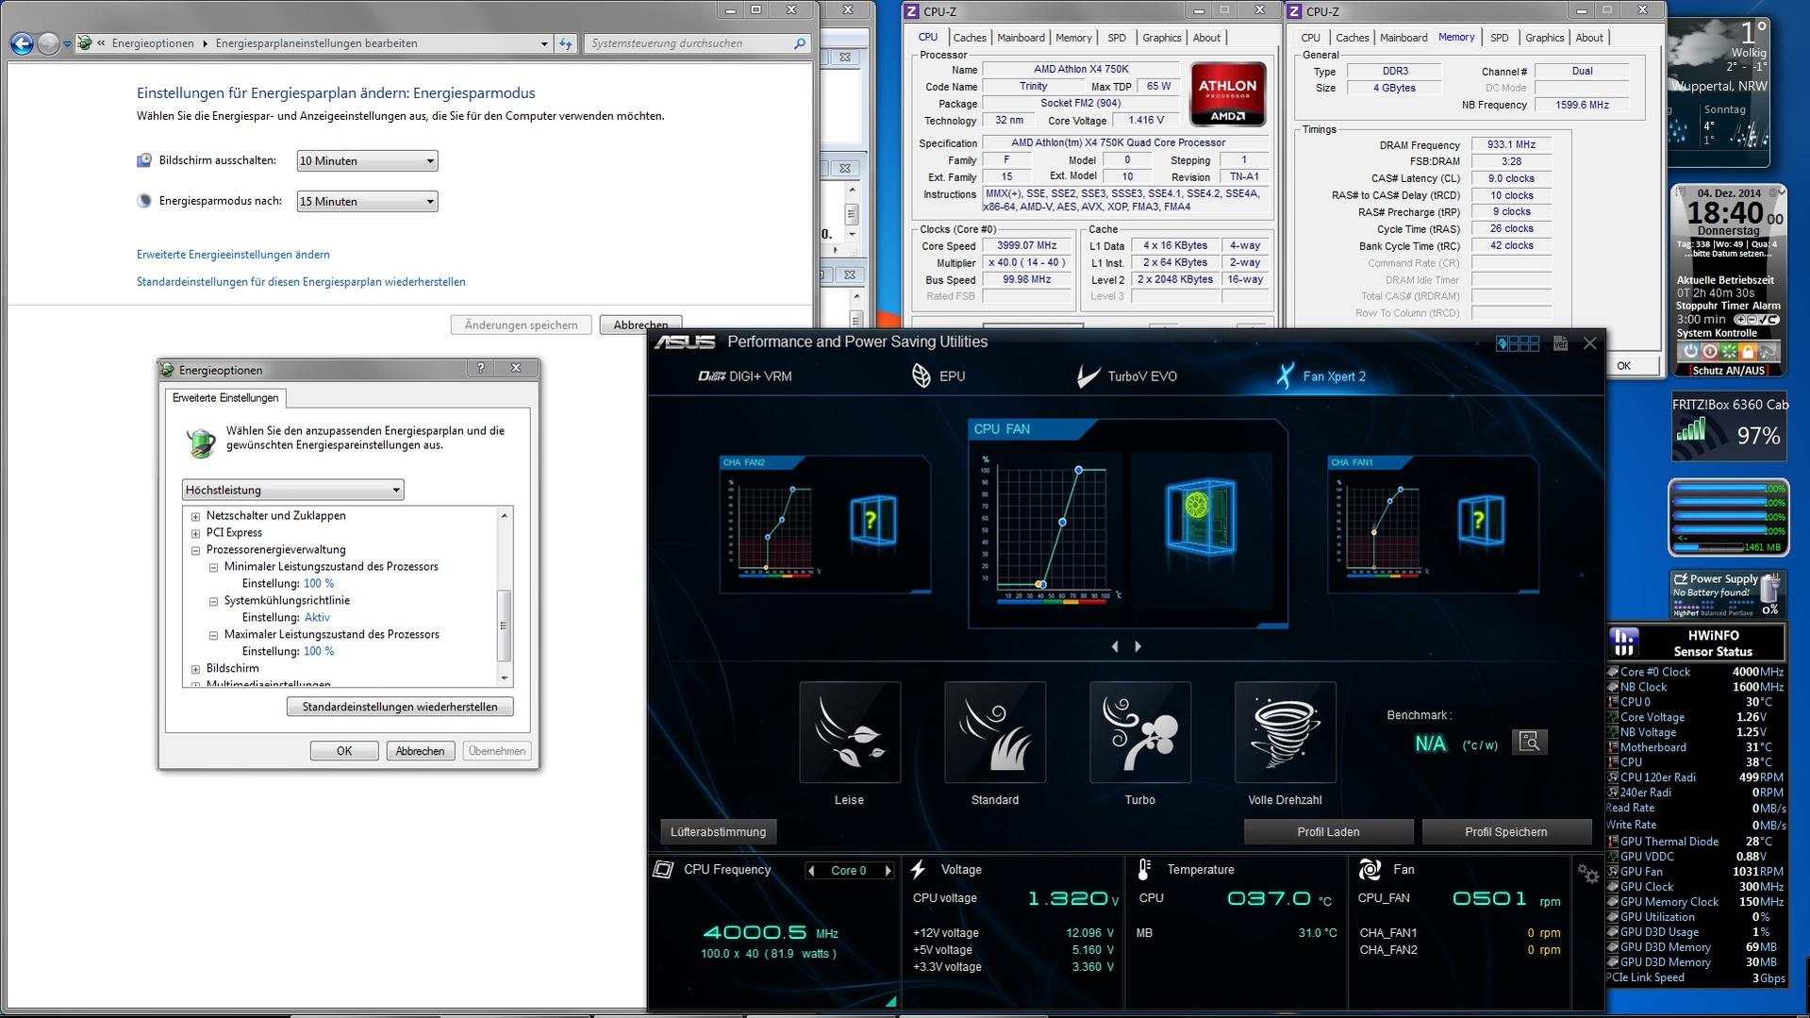Click the refresh icon beside the address bar
The image size is (1810, 1018).
(x=565, y=43)
